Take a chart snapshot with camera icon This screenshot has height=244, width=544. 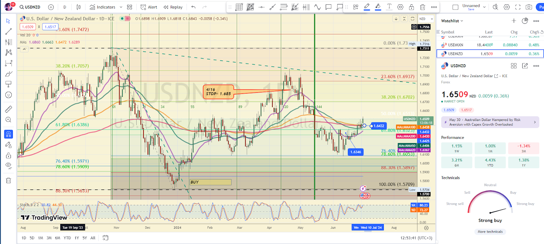point(529,7)
